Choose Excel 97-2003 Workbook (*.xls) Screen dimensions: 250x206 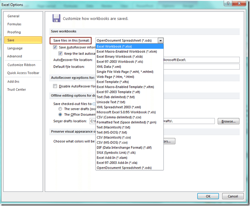(x=129, y=62)
